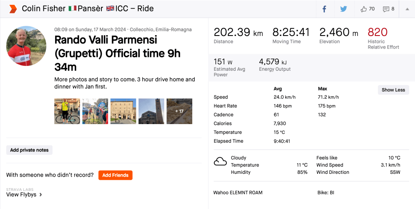415x209 pixels.
Task: Share the ride on Facebook
Action: coord(325,9)
